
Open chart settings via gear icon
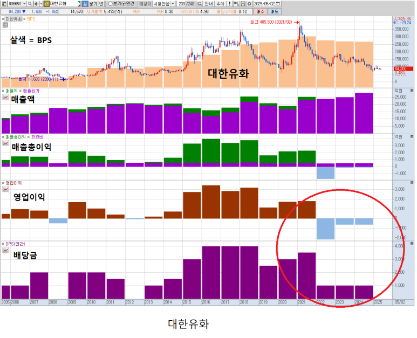tap(249, 4)
